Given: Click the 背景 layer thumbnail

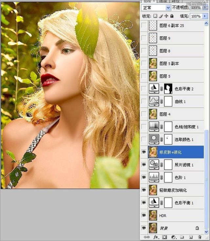Looking at the screenshot, I should [x=153, y=228].
